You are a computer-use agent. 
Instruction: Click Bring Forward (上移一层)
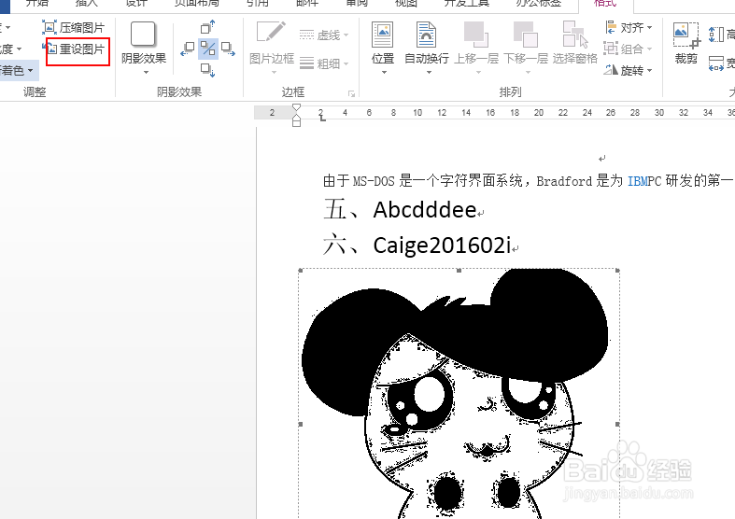tap(476, 48)
